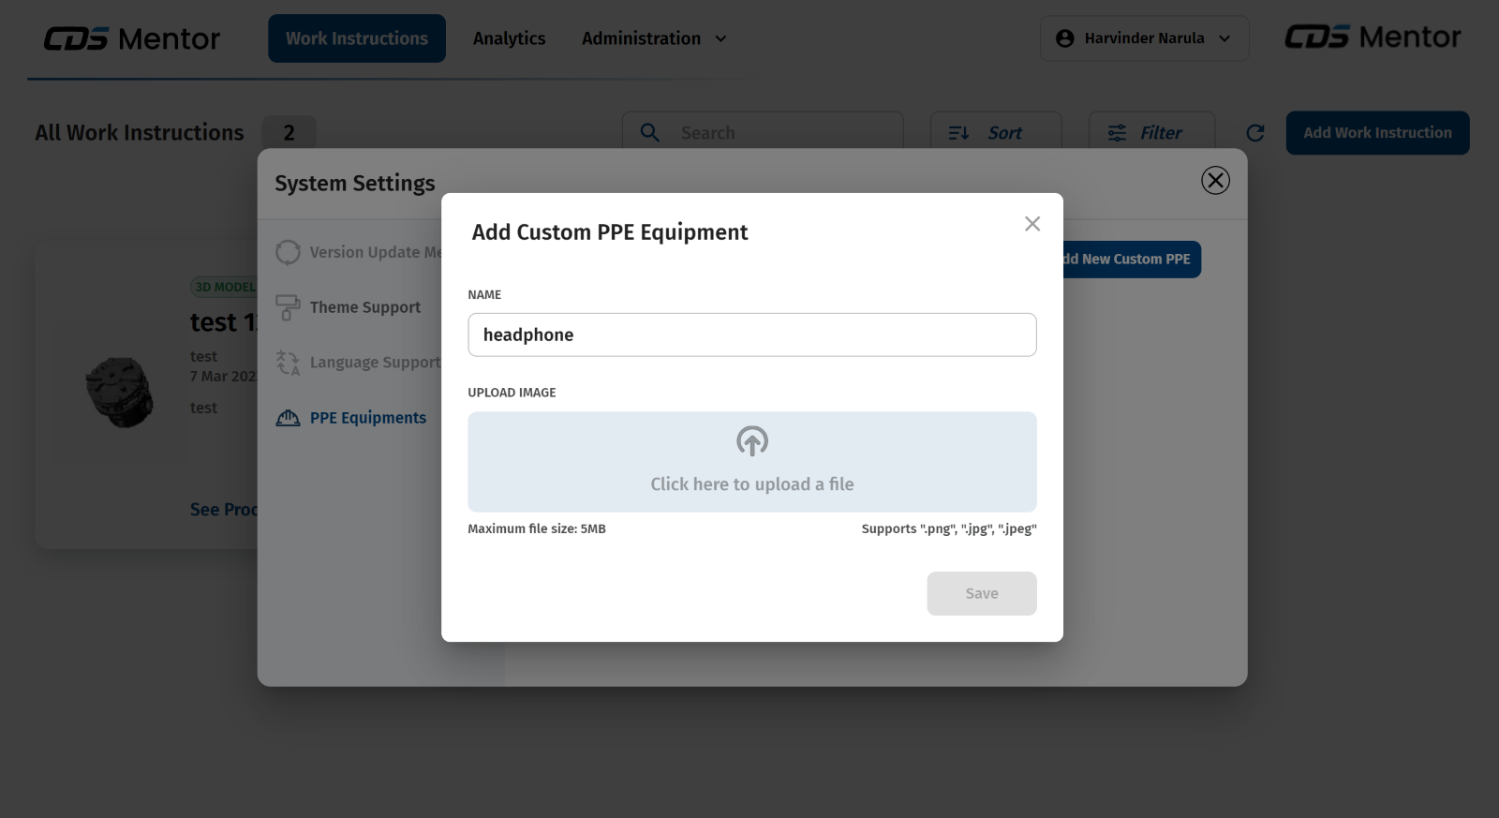Click the upload arrow icon
Screen dimensions: 1499x818
751,441
